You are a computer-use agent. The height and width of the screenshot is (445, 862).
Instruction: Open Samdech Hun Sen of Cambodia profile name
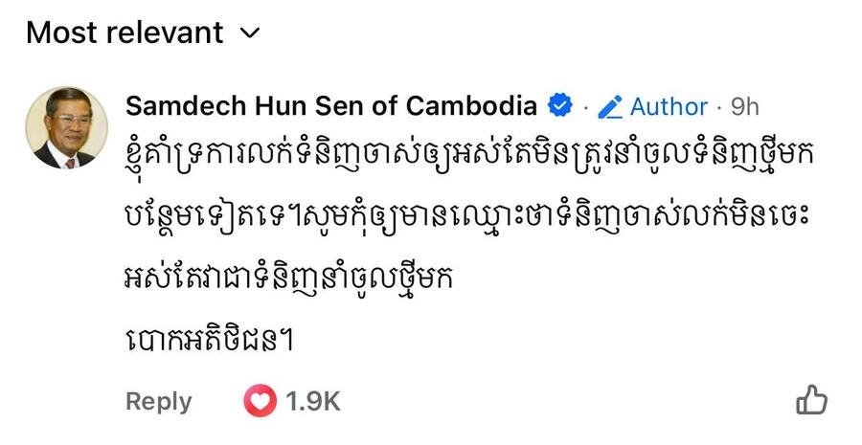point(331,105)
